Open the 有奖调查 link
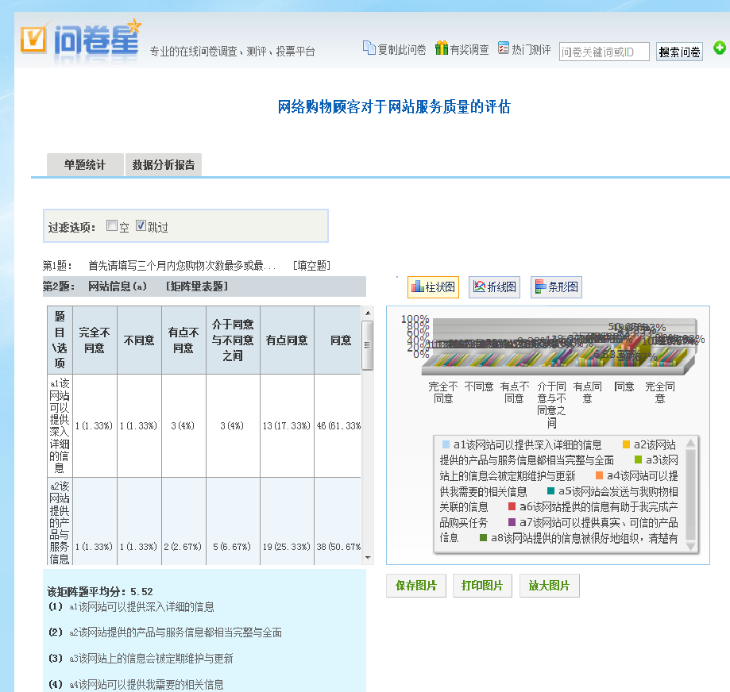The image size is (730, 692). (x=469, y=50)
